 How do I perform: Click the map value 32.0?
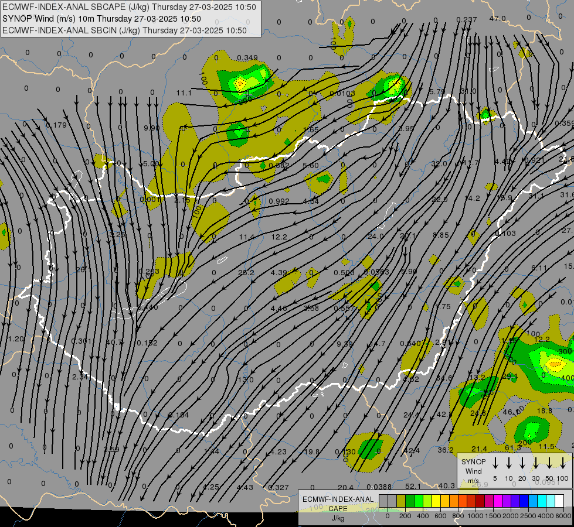(x=439, y=163)
